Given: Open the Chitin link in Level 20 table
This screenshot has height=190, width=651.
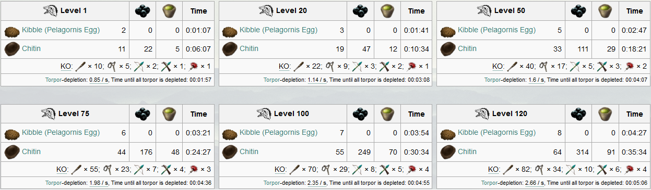Looking at the screenshot, I should 249,48.
